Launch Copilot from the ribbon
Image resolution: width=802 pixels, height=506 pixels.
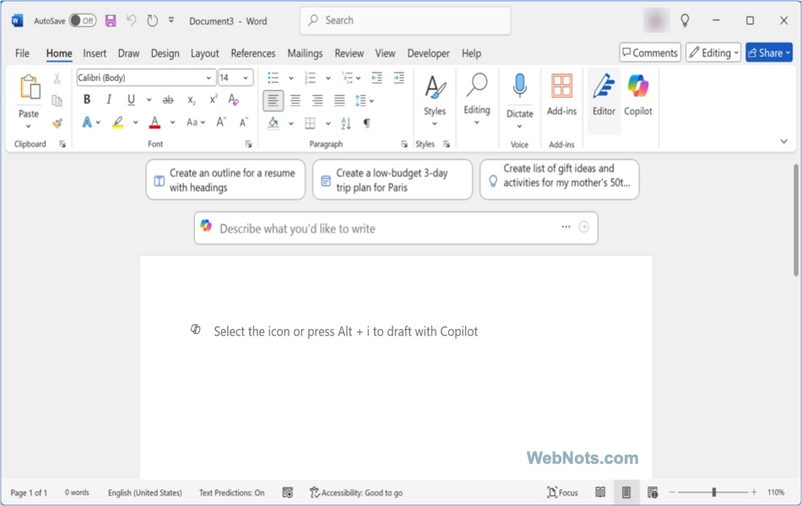point(638,95)
